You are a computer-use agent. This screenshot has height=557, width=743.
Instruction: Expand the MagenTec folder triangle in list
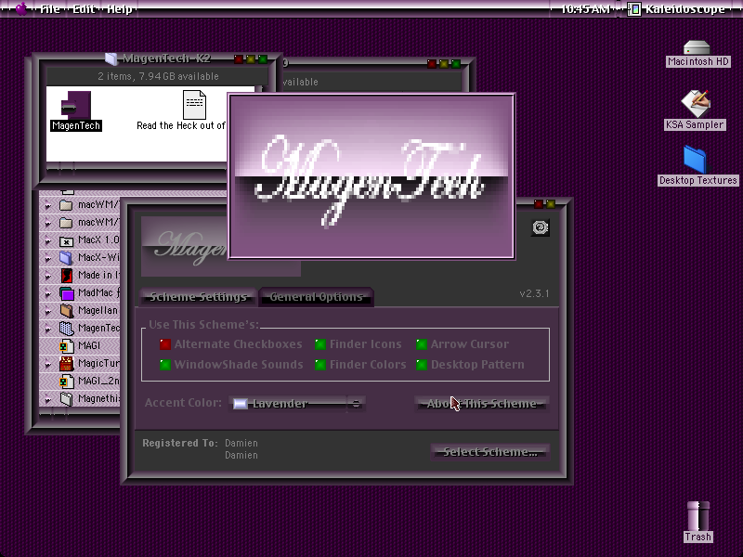[48, 329]
